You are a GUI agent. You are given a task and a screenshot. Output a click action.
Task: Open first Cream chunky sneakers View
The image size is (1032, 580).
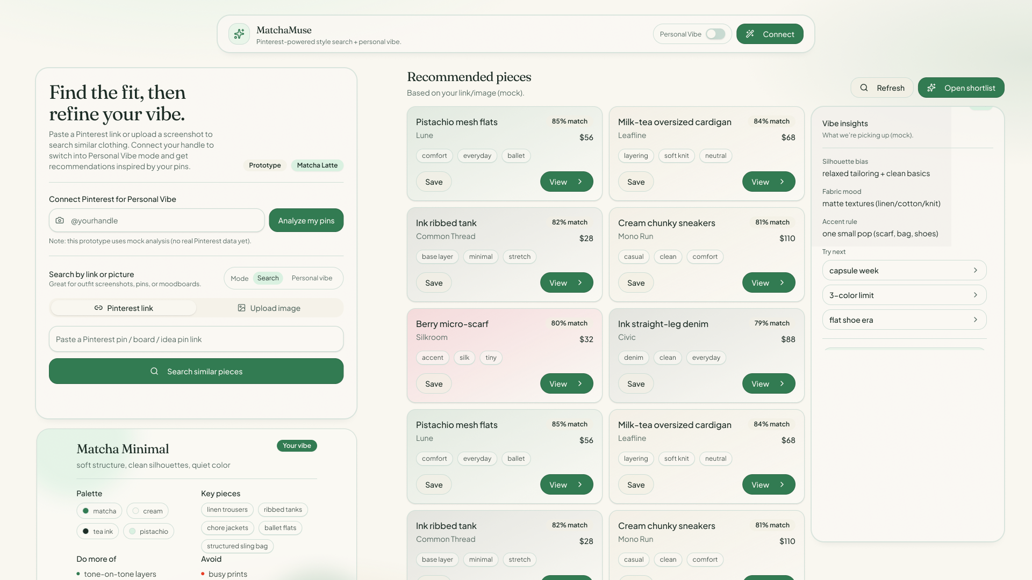click(769, 283)
